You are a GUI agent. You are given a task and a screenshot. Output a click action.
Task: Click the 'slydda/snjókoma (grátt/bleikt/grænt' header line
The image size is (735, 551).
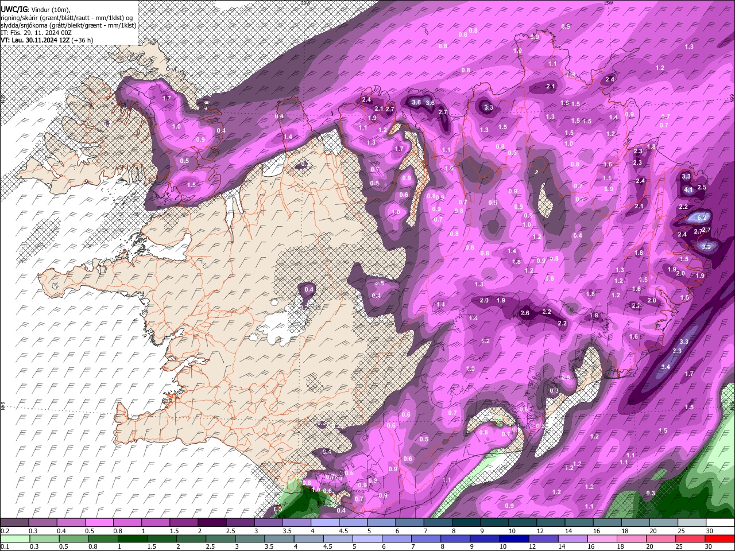point(68,25)
